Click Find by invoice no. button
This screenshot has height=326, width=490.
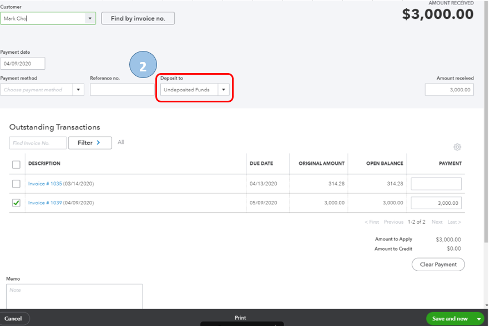pyautogui.click(x=138, y=18)
